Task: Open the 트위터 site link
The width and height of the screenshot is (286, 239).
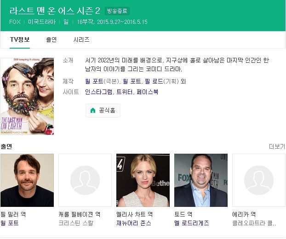Action: [x=124, y=92]
